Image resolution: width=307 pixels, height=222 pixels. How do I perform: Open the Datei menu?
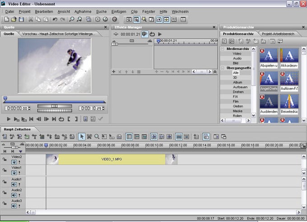coord(9,12)
